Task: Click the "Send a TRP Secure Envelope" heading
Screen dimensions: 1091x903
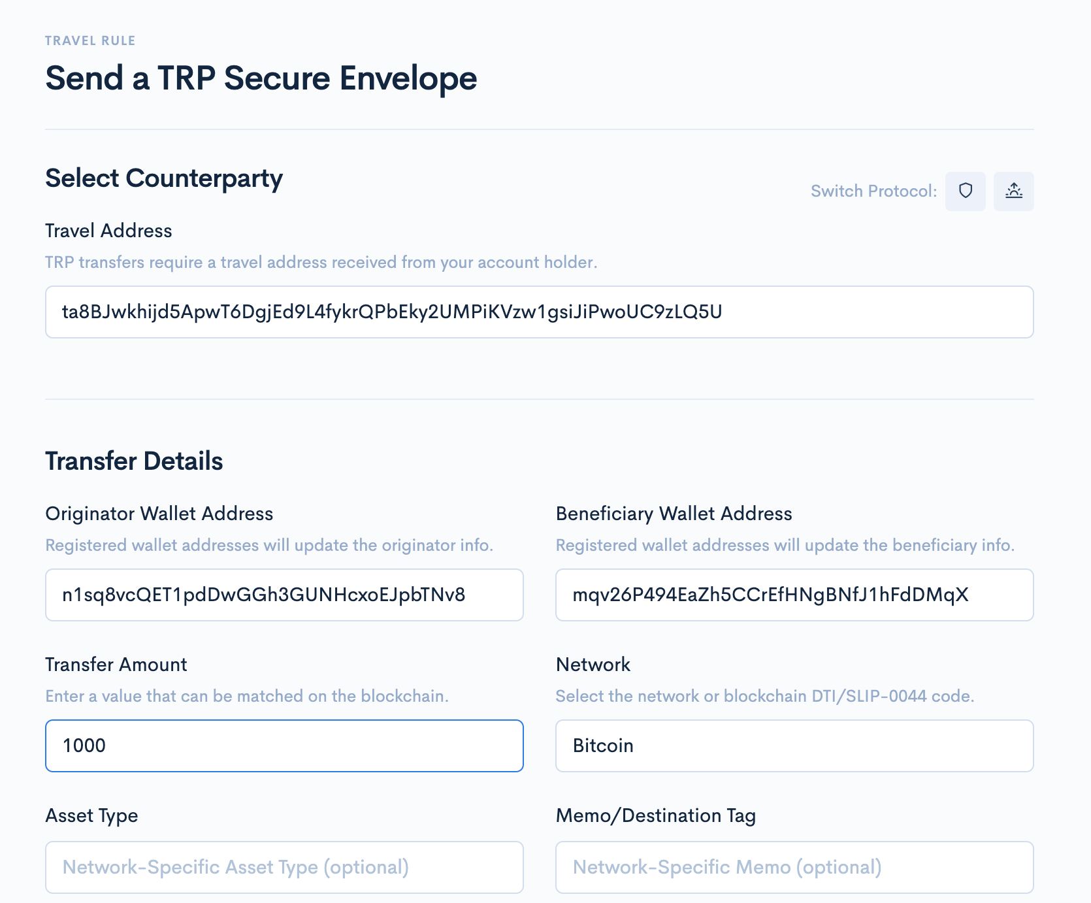Action: point(261,78)
